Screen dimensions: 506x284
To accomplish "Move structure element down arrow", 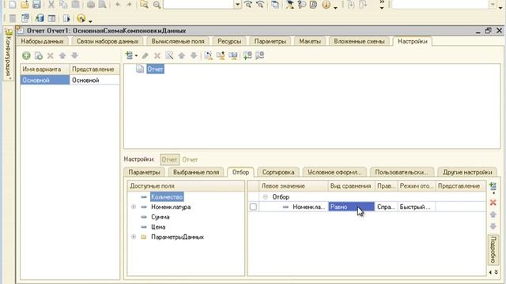I will pyautogui.click(x=194, y=56).
